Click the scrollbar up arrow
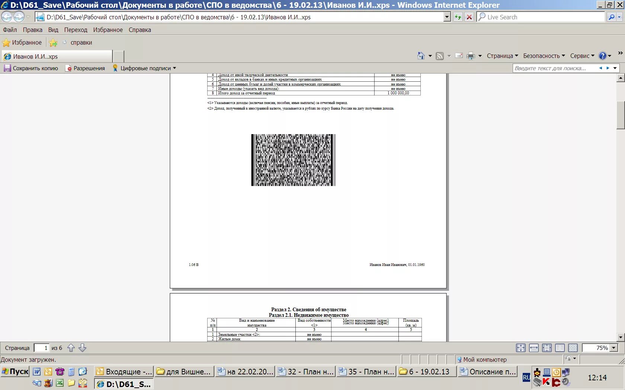 coord(621,78)
